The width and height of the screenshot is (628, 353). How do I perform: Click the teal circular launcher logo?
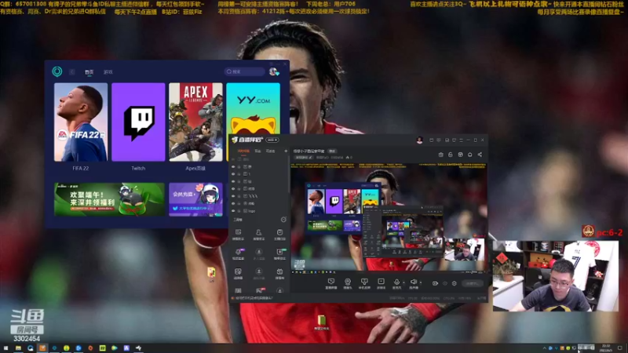[x=57, y=71]
